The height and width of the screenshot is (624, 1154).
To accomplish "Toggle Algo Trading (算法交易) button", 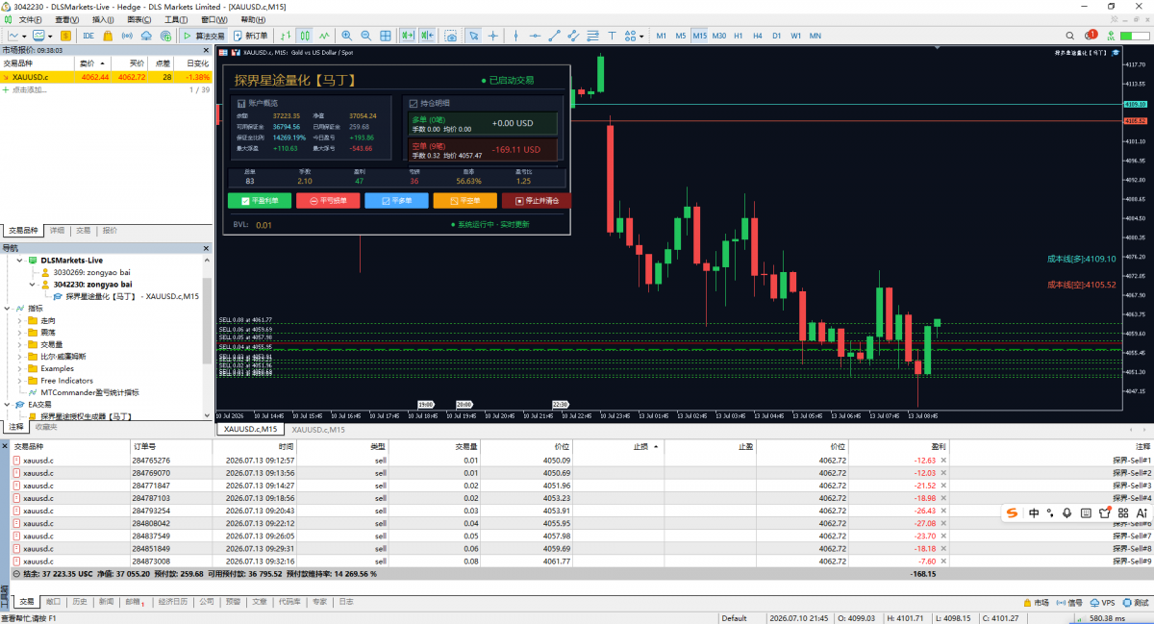I will tap(204, 36).
